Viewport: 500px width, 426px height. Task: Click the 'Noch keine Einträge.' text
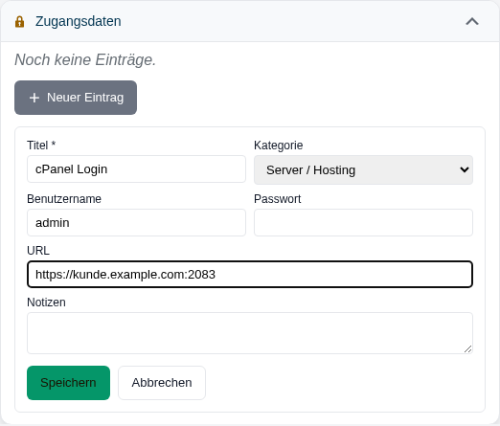pyautogui.click(x=85, y=60)
